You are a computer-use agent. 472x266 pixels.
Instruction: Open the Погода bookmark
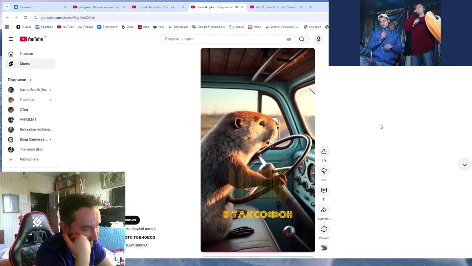click(x=86, y=27)
